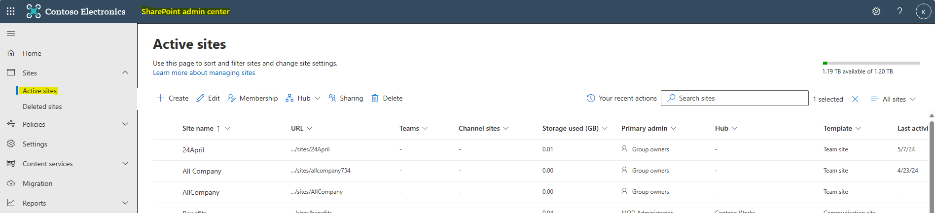
Task: Click last activity 5/7/24 cell
Action: click(906, 149)
